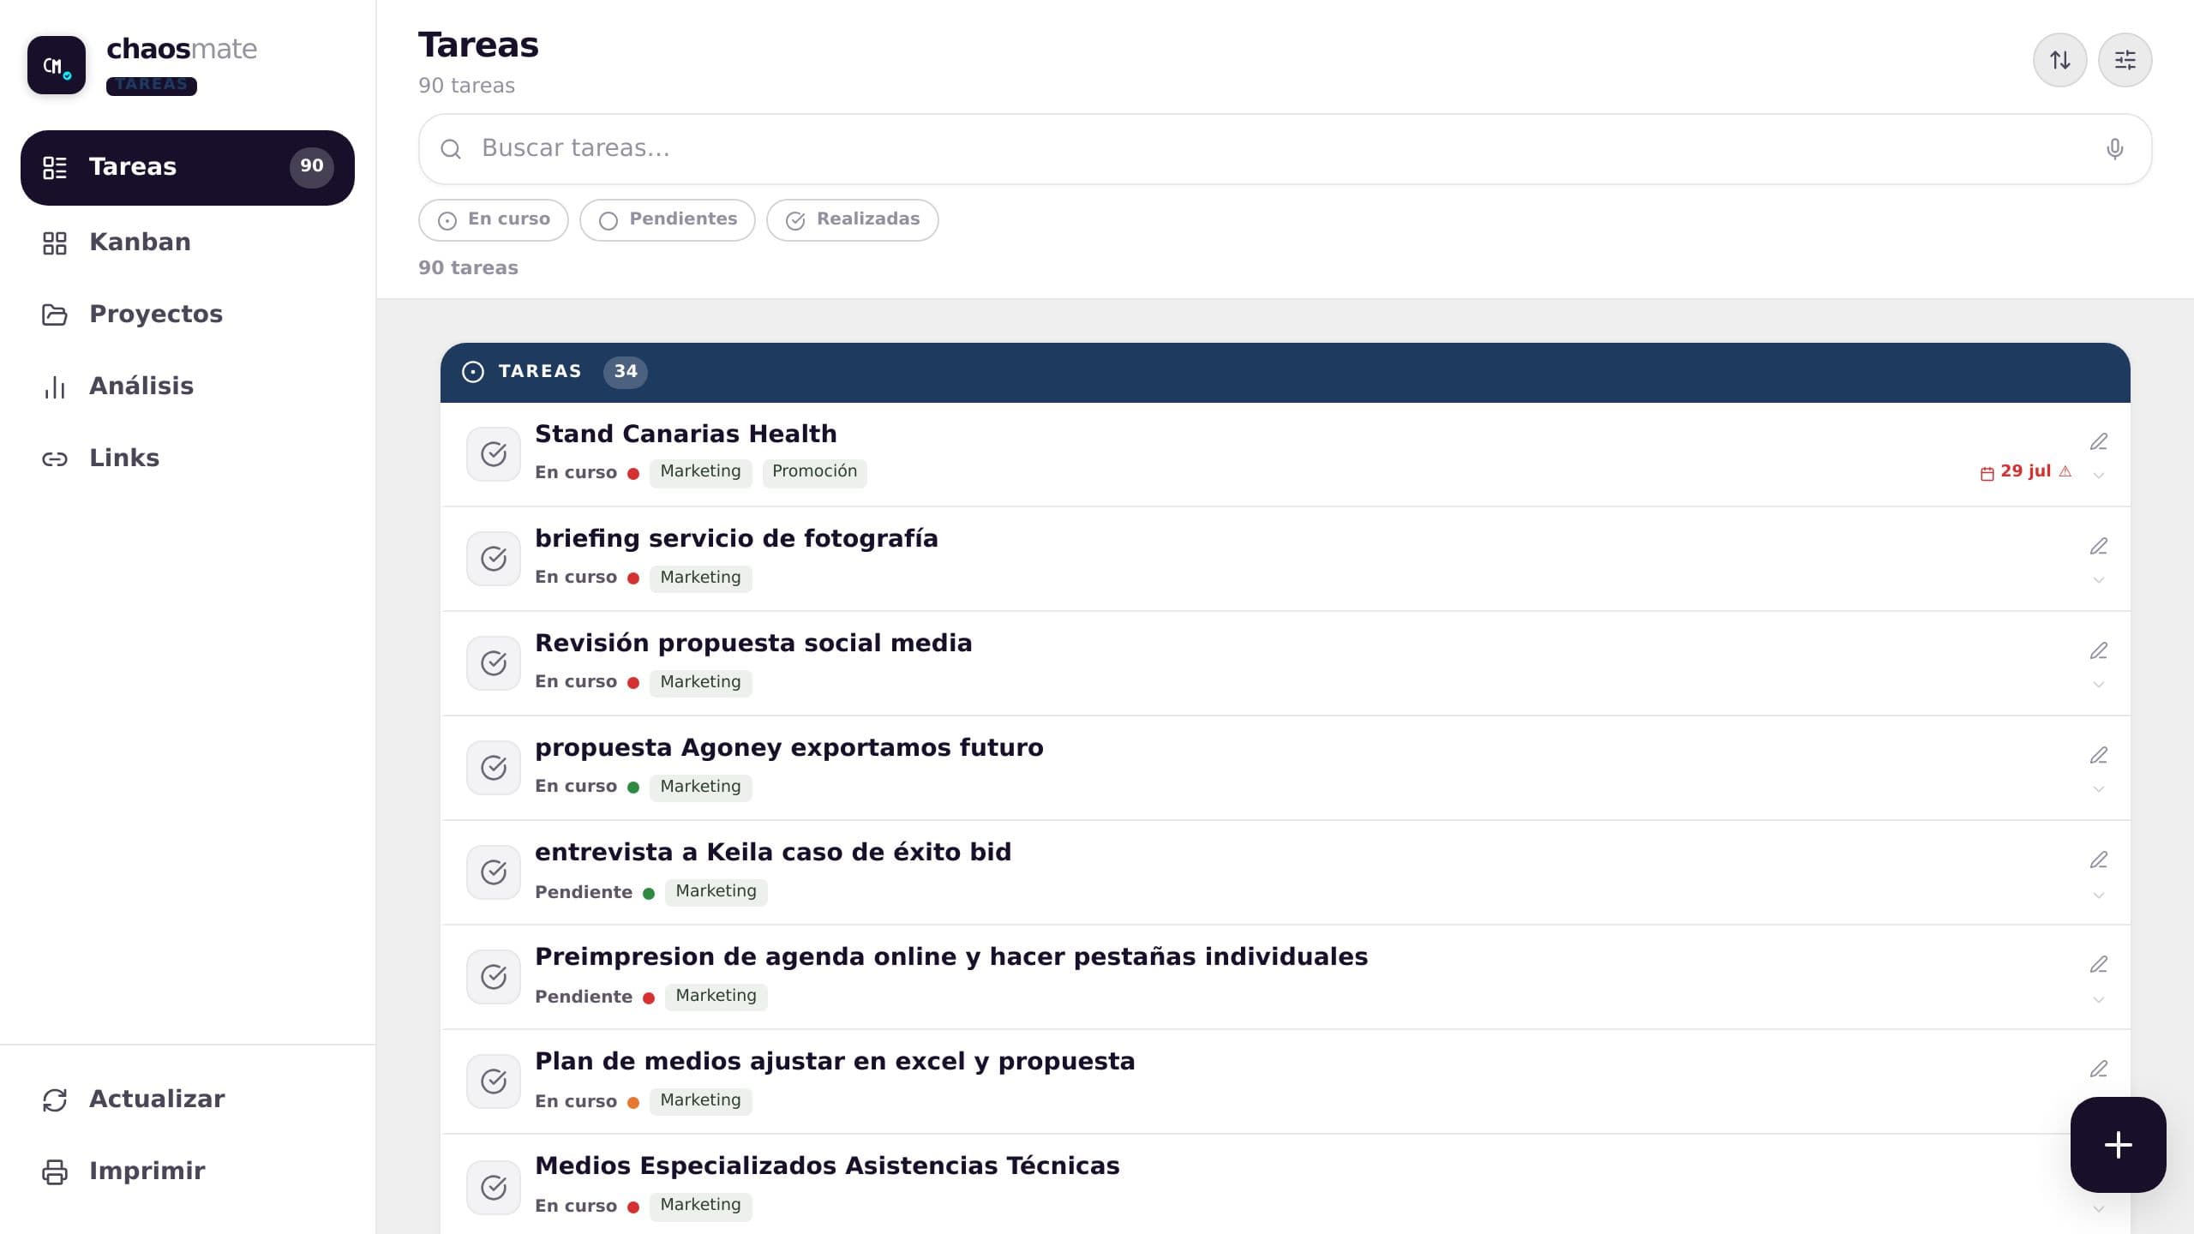Switch to the Kanban view
Image resolution: width=2194 pixels, height=1234 pixels.
(188, 243)
